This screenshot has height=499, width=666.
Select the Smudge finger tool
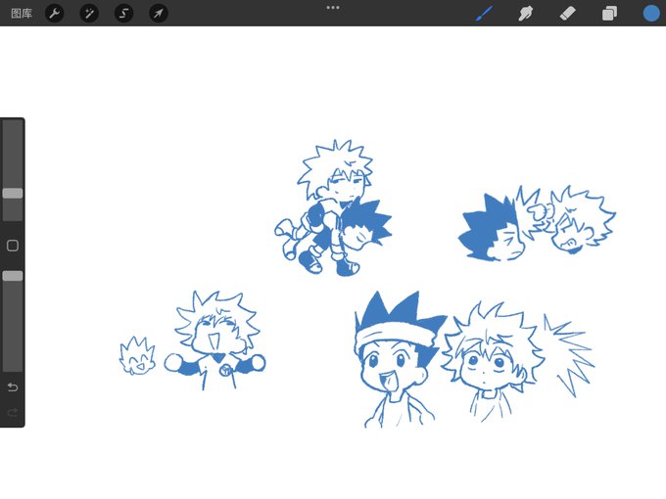tap(526, 14)
